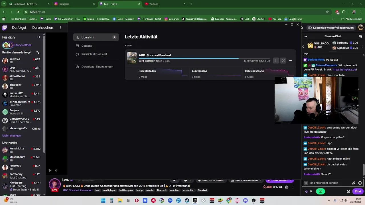This screenshot has height=205, width=365.
Task: Switch to the Instagram browser tab
Action: [75, 4]
